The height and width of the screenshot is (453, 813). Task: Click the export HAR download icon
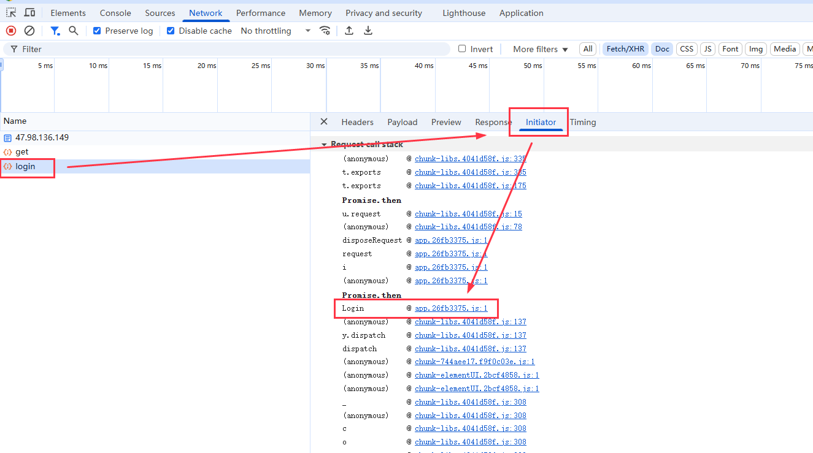(x=368, y=31)
